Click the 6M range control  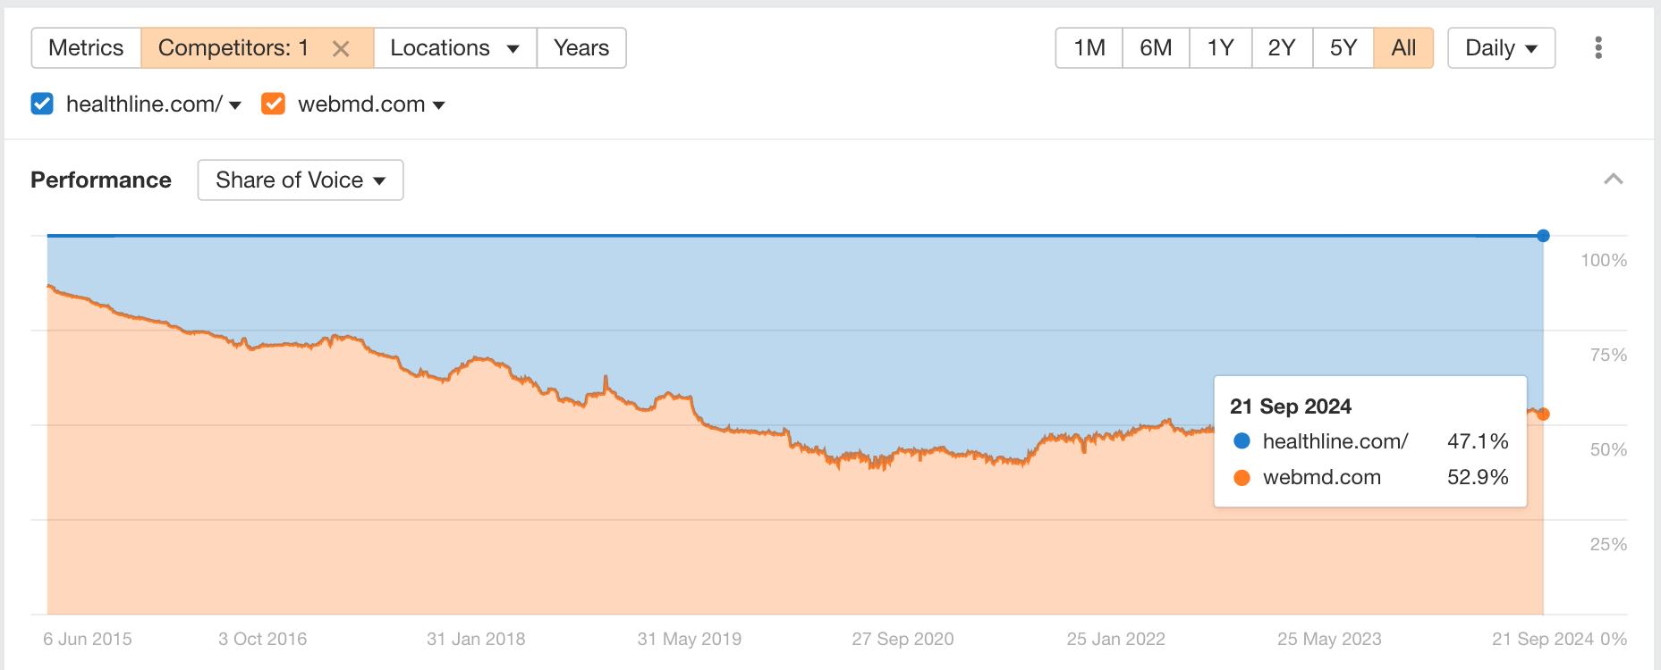(1155, 48)
